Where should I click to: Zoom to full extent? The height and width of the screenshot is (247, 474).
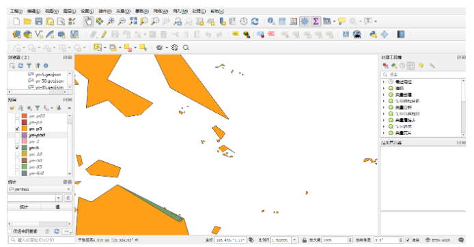point(133,21)
